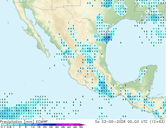The height and width of the screenshot is (128, 166).
Task: Click the '15' legend value
Action: tap(39, 127)
